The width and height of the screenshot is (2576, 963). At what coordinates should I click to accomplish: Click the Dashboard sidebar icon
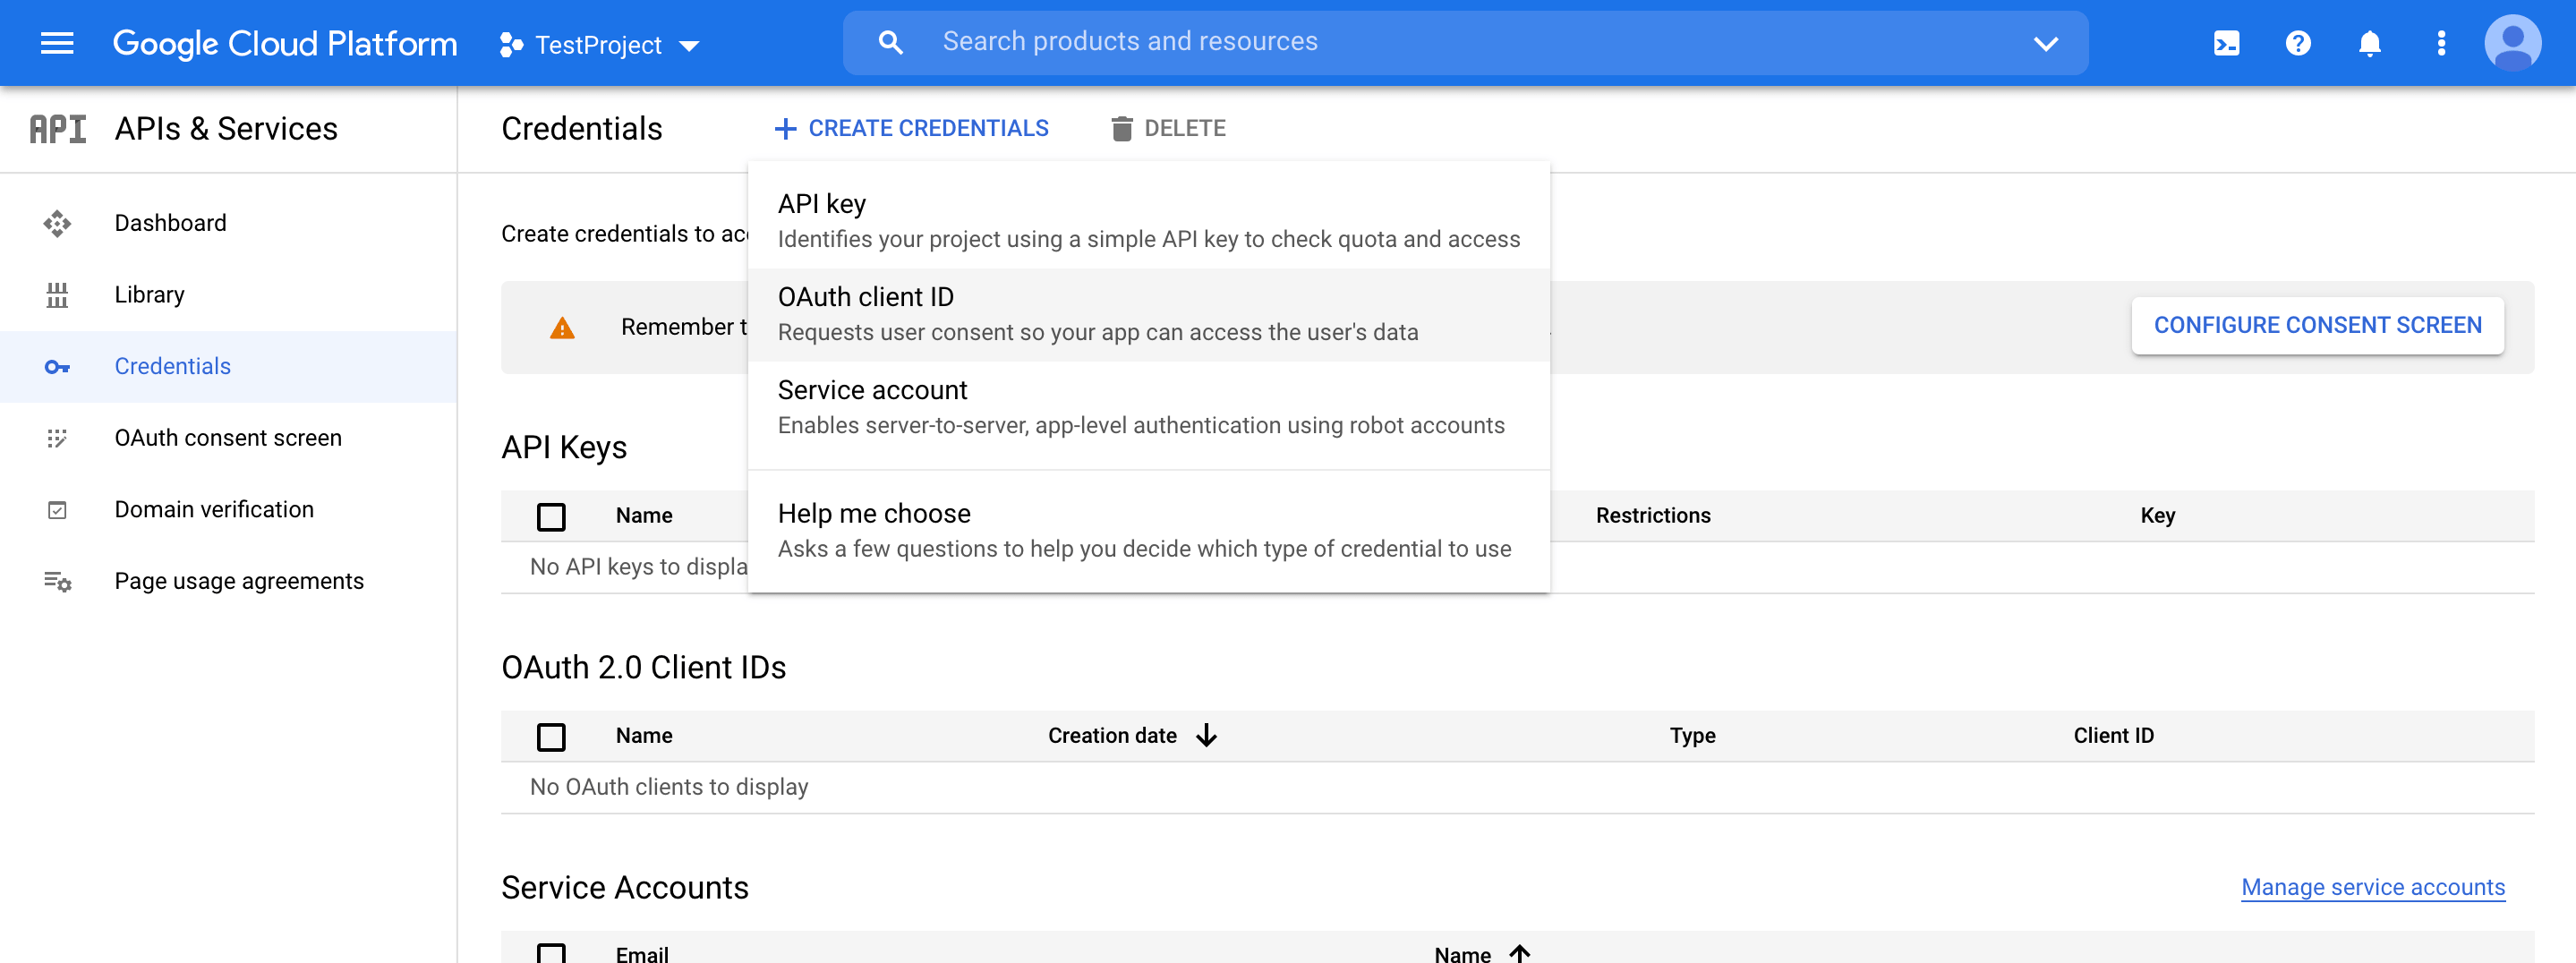pyautogui.click(x=57, y=223)
